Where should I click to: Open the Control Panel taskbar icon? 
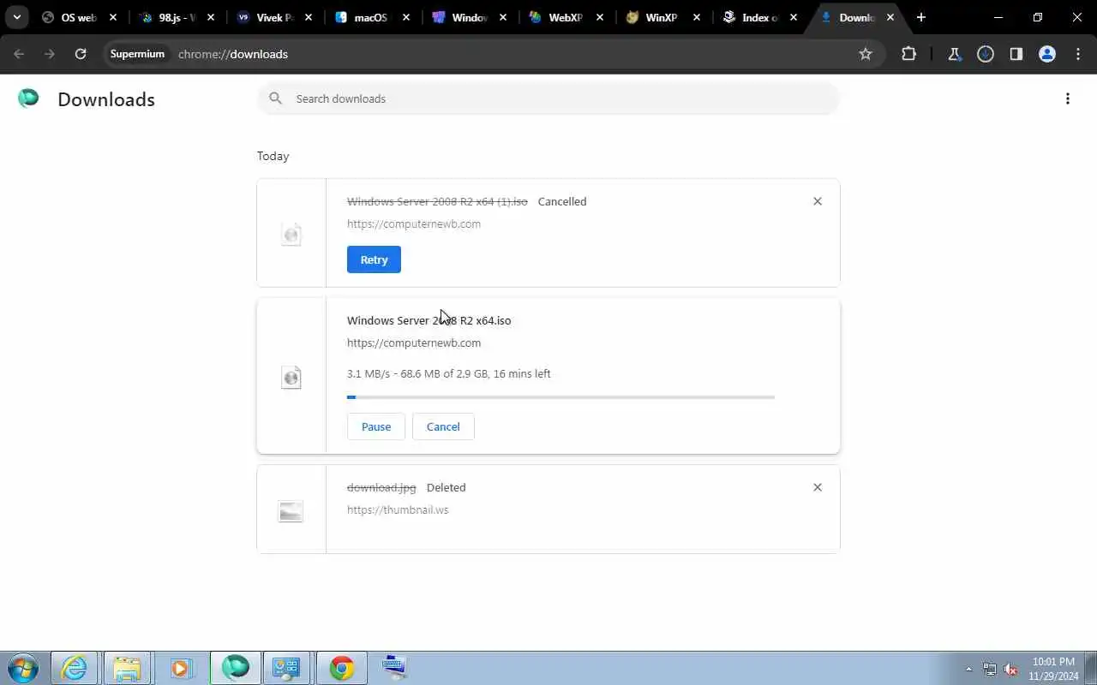(285, 668)
